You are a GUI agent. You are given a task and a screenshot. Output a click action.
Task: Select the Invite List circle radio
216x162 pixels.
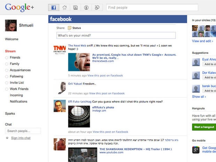coord(7,83)
